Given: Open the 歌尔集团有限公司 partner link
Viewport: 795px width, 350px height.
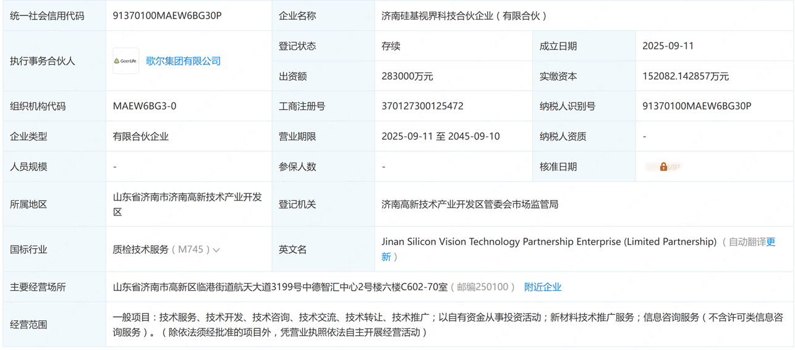Looking at the screenshot, I should tap(183, 61).
